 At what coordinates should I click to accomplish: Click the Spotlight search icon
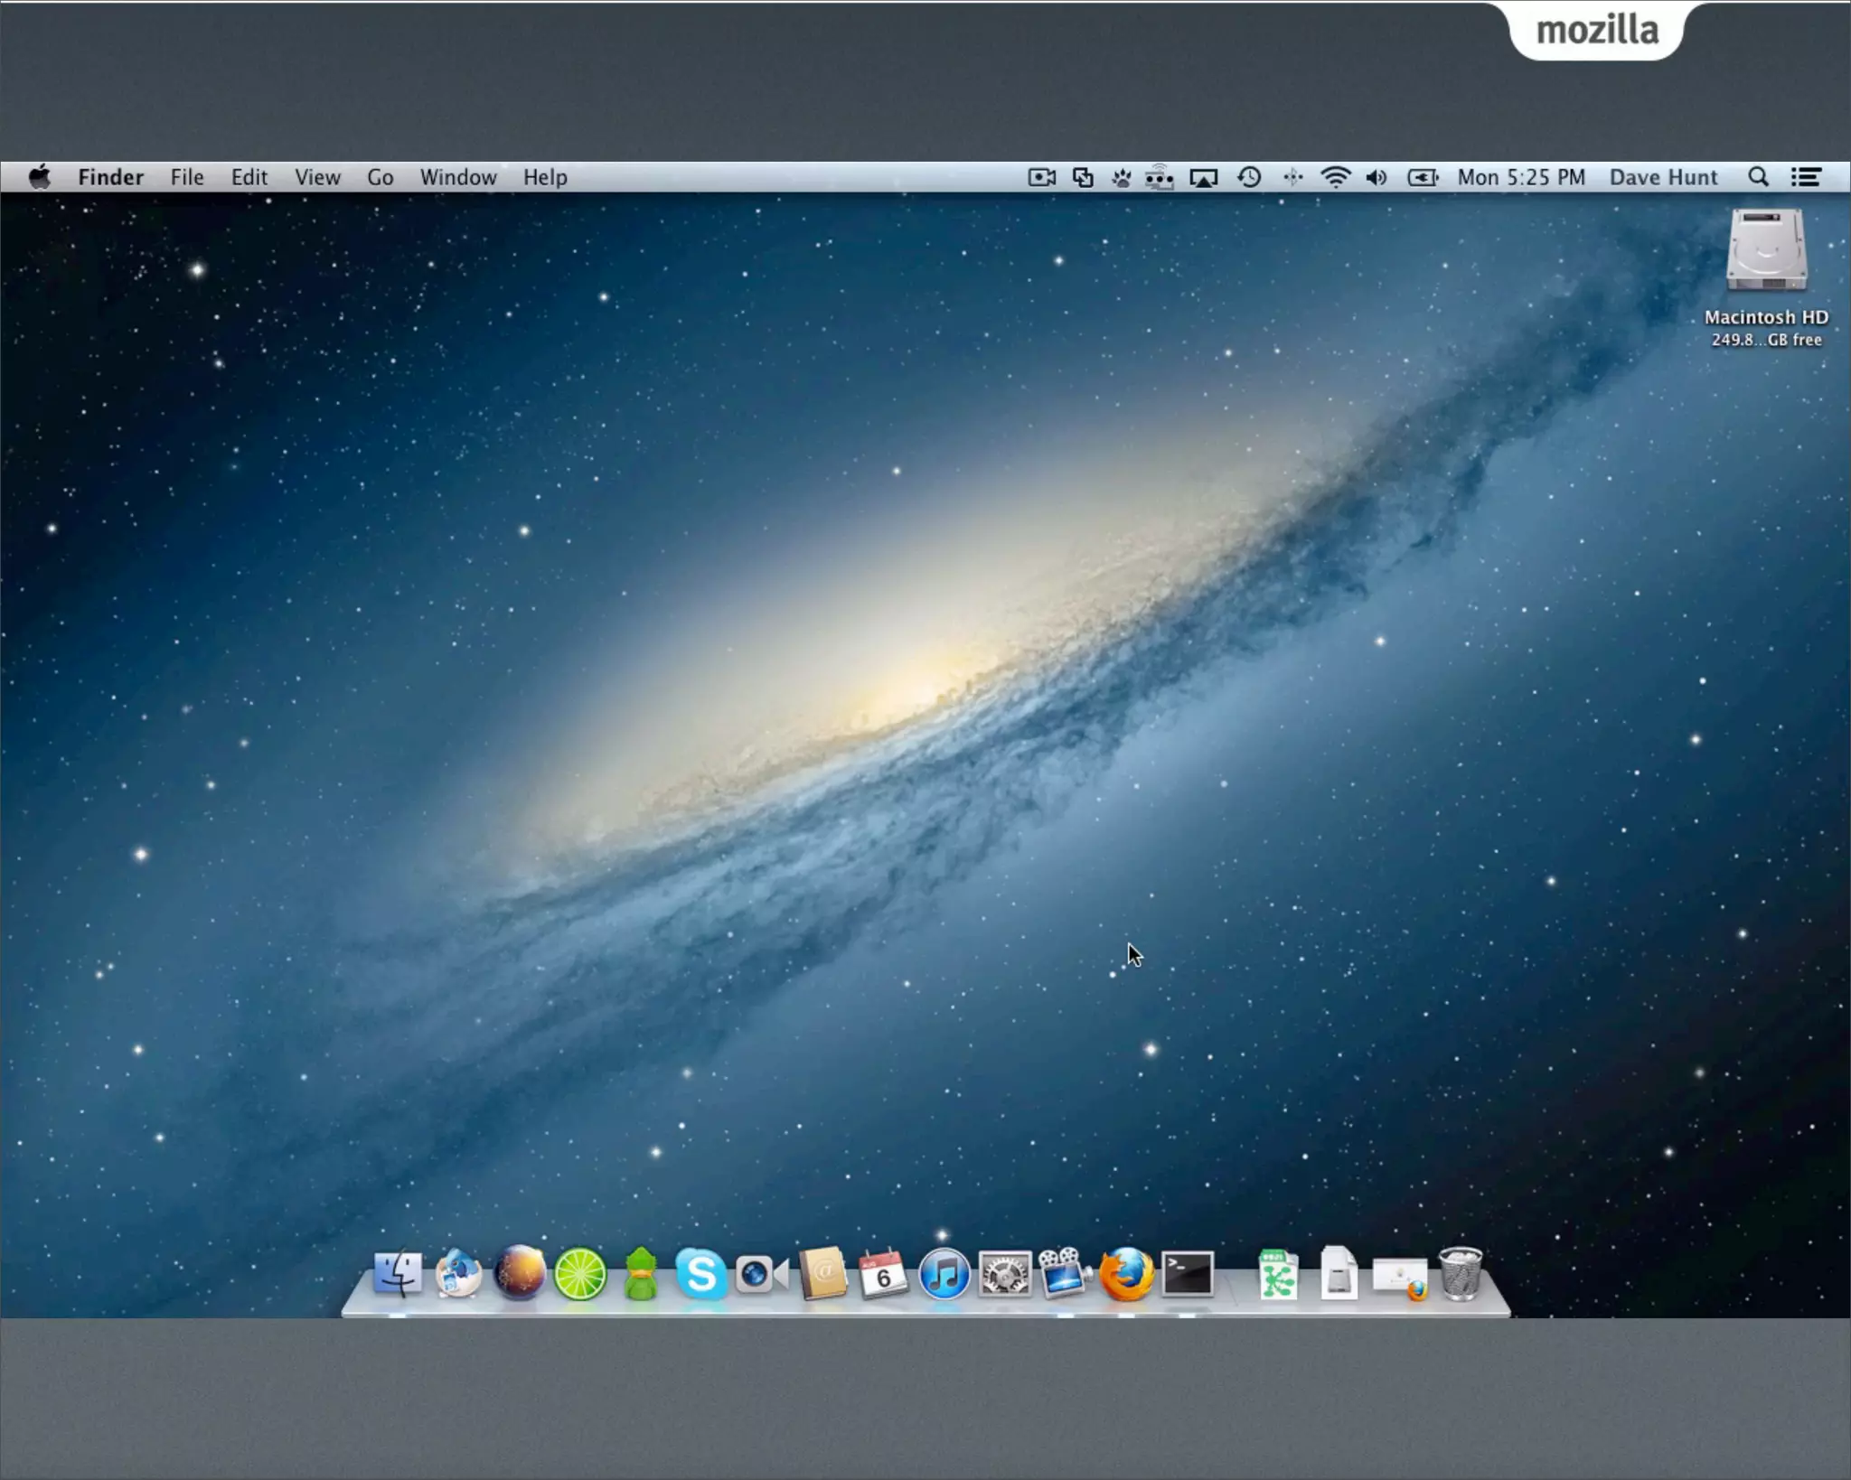click(1758, 177)
